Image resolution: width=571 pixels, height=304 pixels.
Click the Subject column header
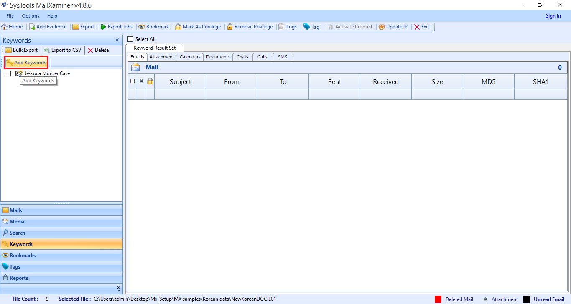[x=180, y=81]
